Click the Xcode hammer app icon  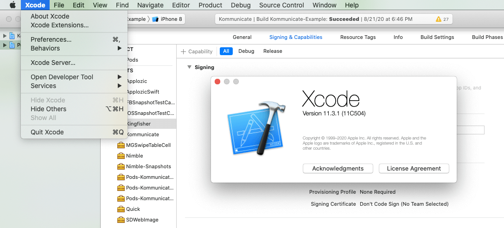(x=256, y=128)
